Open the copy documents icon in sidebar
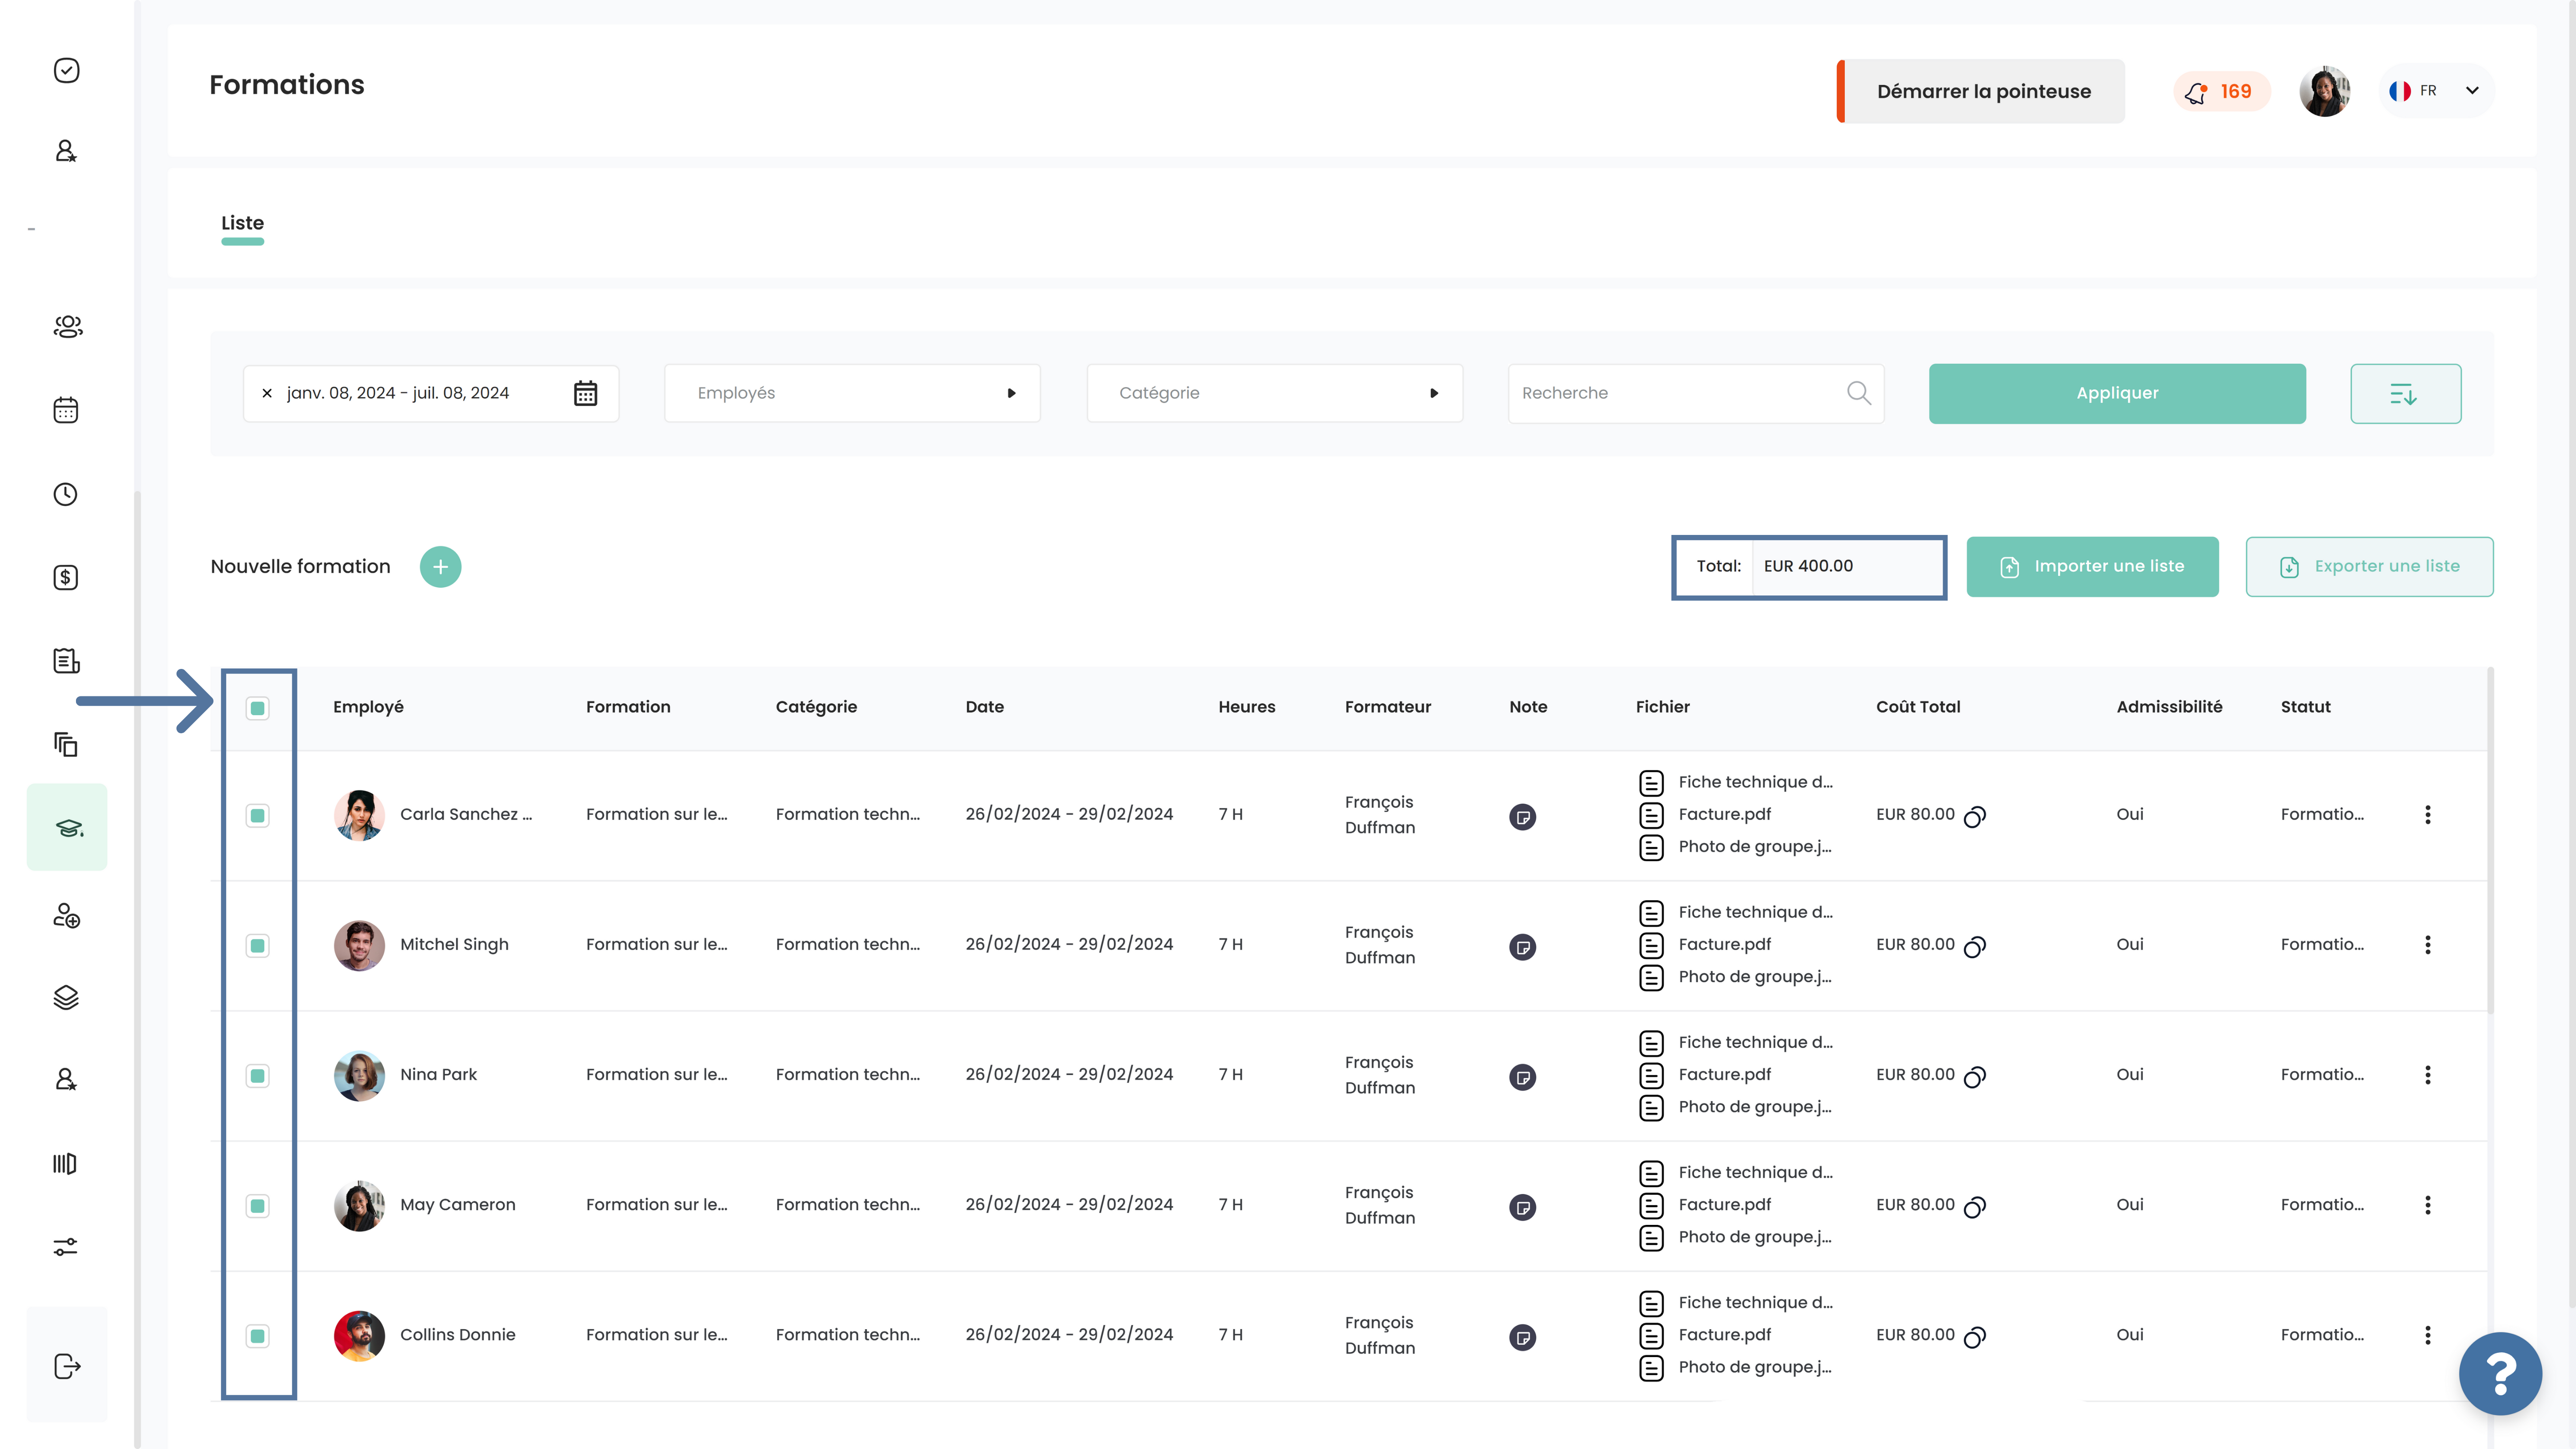Screen dimensions: 2576x1449 (66, 744)
